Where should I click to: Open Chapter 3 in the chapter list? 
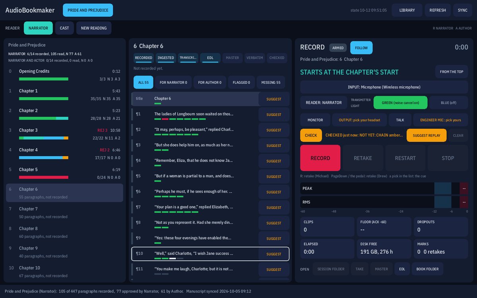[x=64, y=134]
